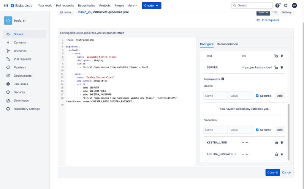The height and width of the screenshot is (189, 304).
Task: Click the Deployments info icon
Action: [x=223, y=79]
